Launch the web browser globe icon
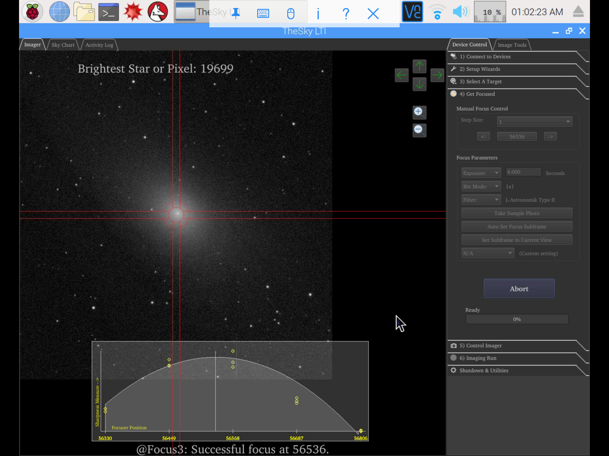Image resolution: width=609 pixels, height=456 pixels. coord(59,12)
